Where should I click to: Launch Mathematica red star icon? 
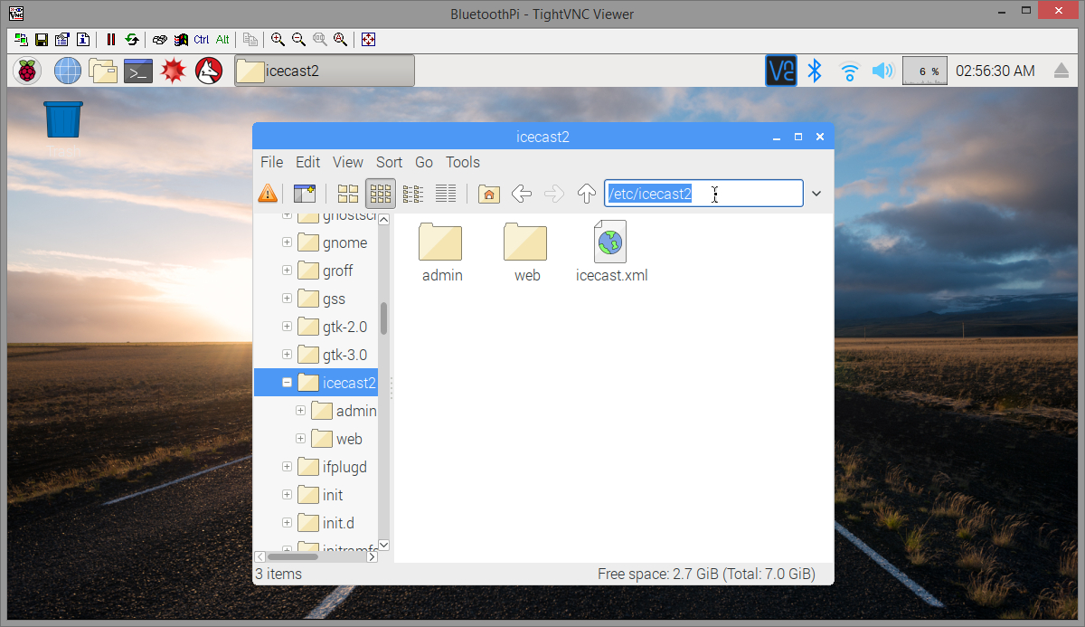[174, 71]
